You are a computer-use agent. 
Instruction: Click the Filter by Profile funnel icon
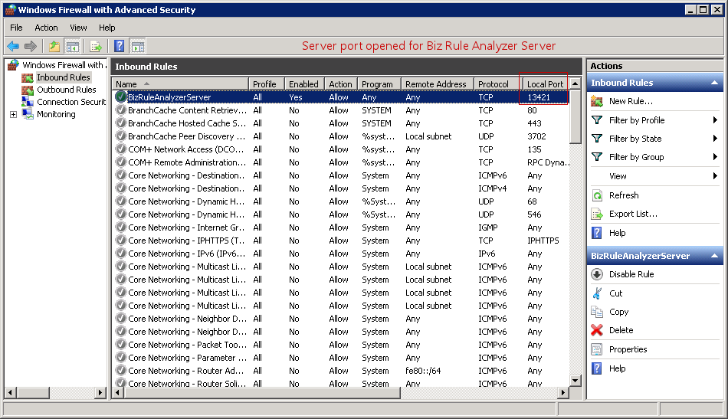point(597,120)
